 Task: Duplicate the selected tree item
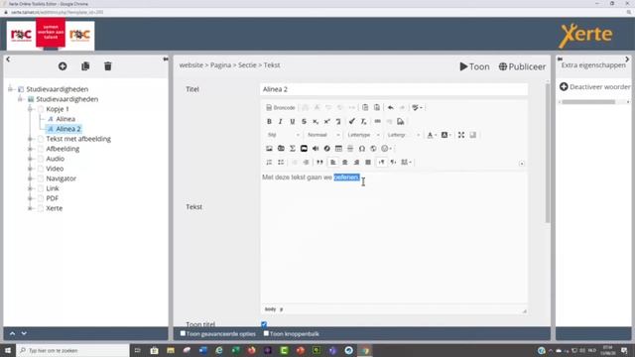[85, 66]
